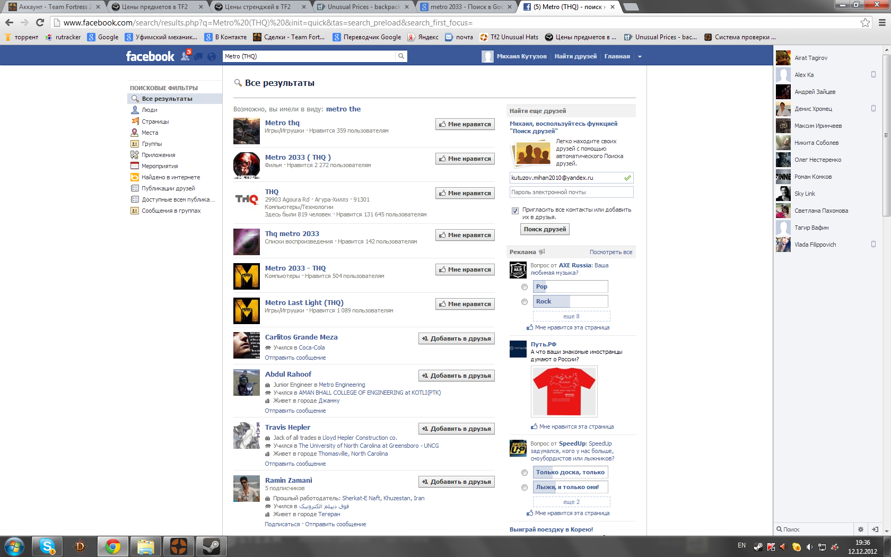The image size is (891, 557).
Task: Filter results by Pages (Страницы)
Action: 155,121
